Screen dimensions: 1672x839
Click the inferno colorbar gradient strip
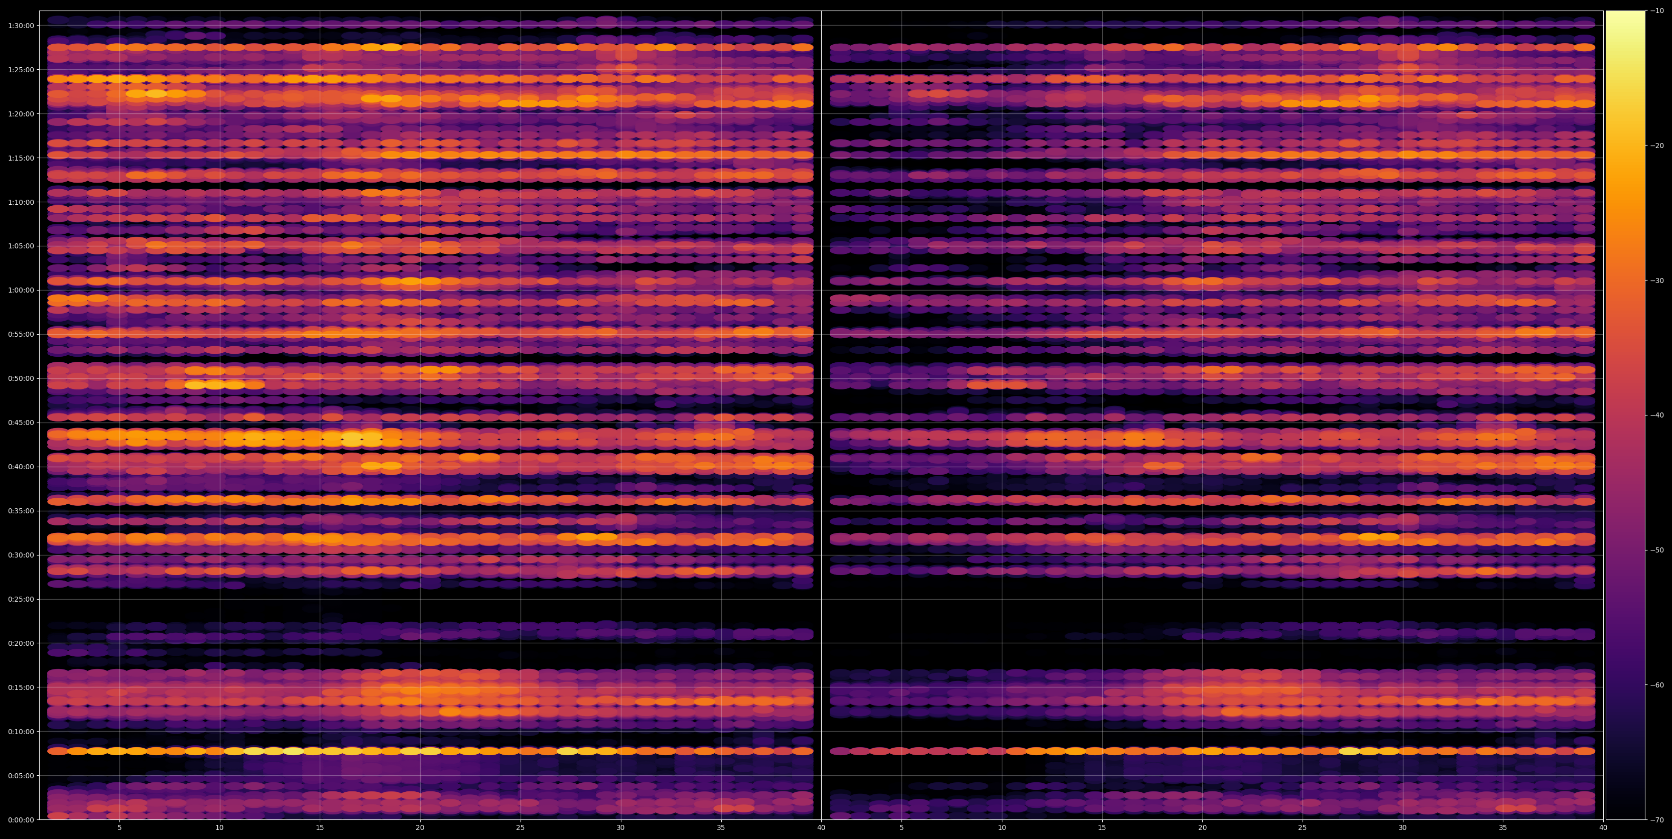tap(1625, 415)
